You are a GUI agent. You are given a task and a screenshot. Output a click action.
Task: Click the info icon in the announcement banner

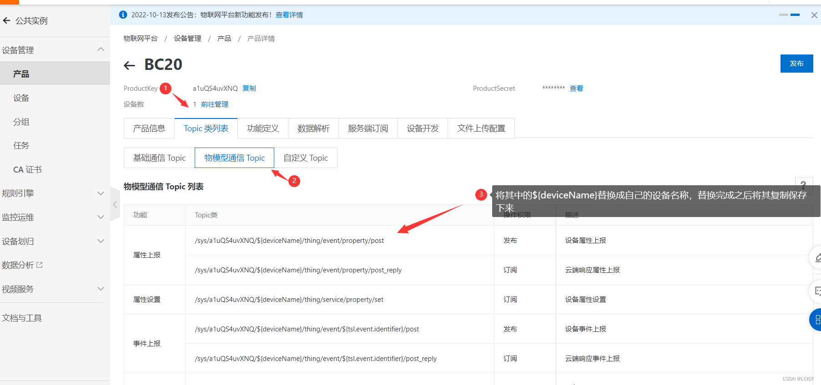pyautogui.click(x=123, y=15)
